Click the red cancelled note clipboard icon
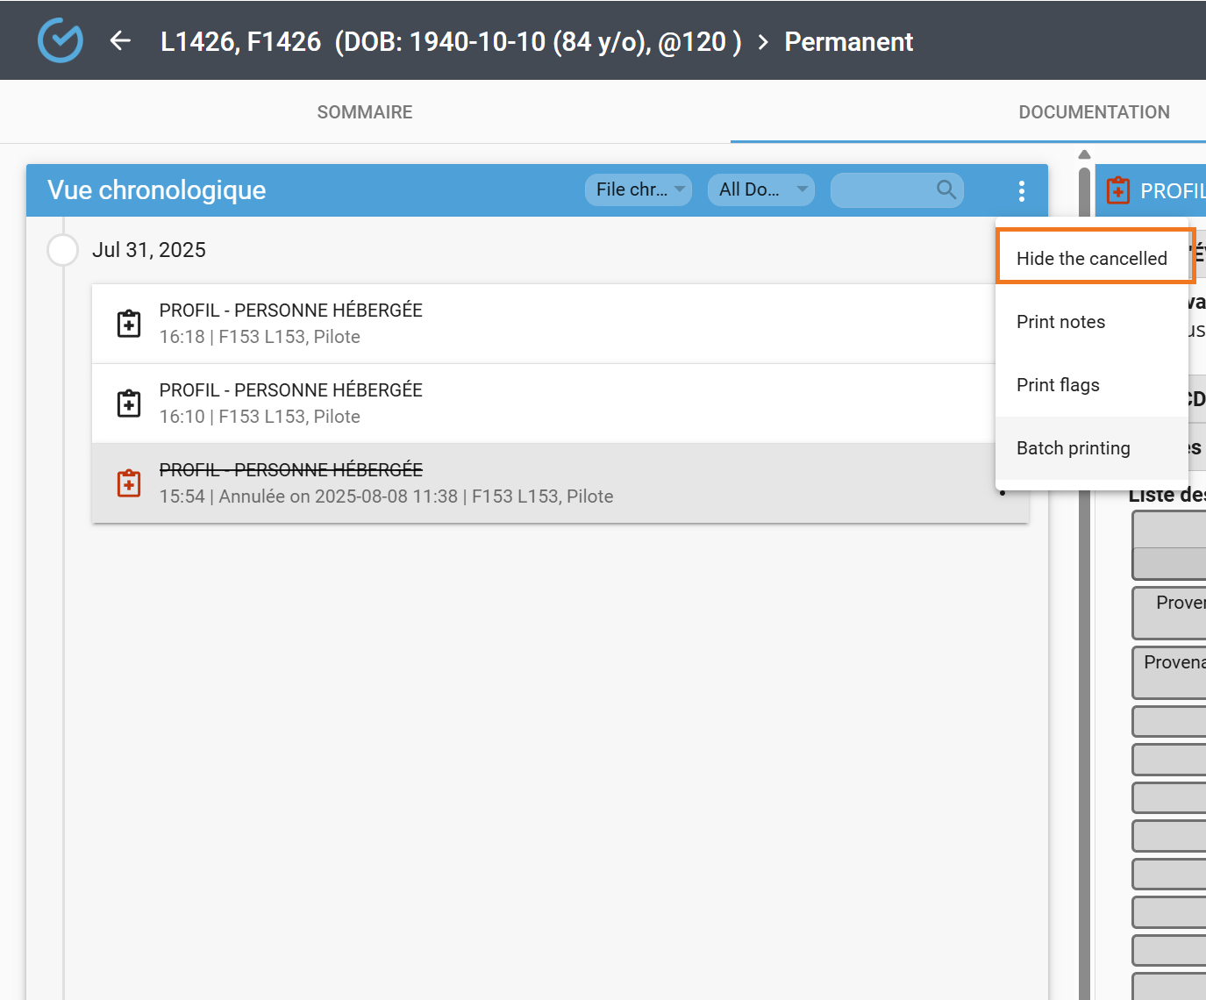This screenshot has width=1206, height=1000. [129, 483]
